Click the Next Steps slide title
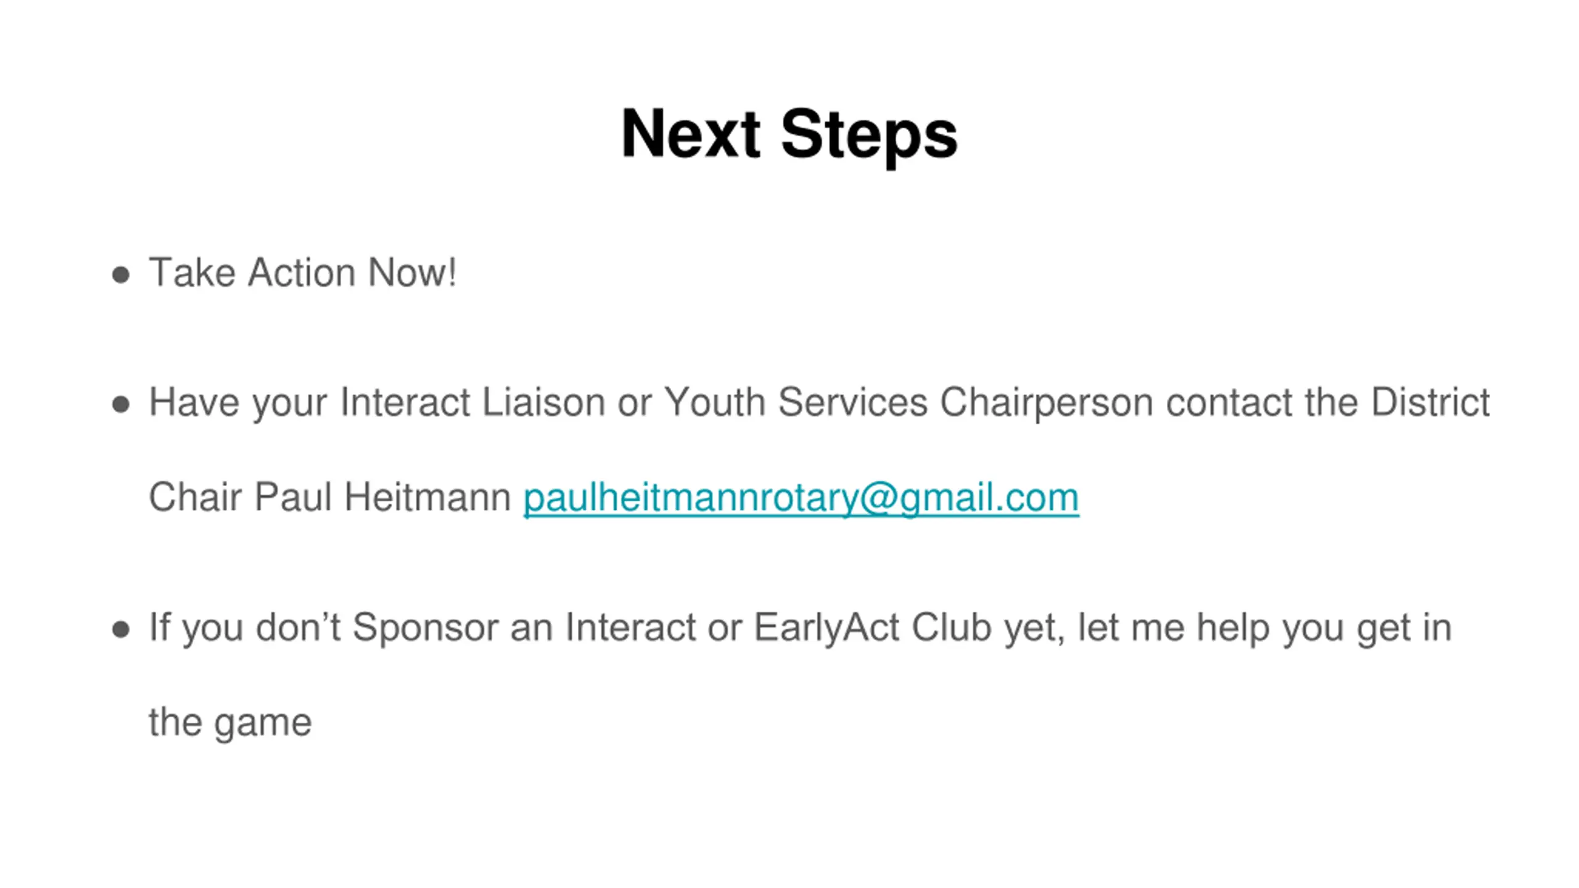The height and width of the screenshot is (888, 1579). (x=789, y=134)
